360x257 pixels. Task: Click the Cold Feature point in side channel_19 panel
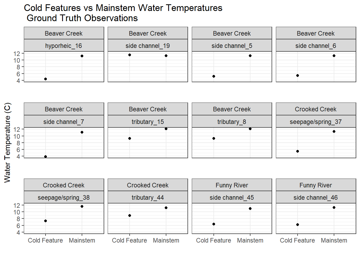pos(130,55)
